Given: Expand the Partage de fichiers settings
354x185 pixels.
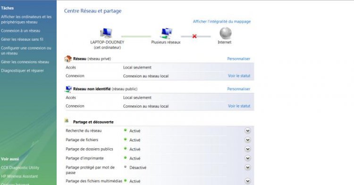Looking at the screenshot, I should click(248, 140).
